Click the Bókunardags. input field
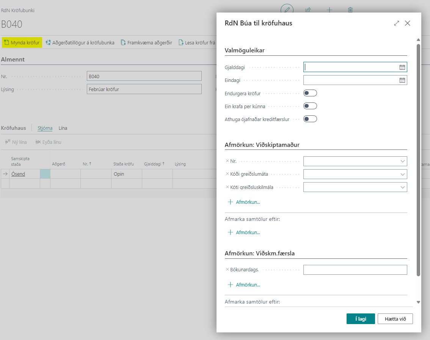430x340 pixels. [355, 270]
